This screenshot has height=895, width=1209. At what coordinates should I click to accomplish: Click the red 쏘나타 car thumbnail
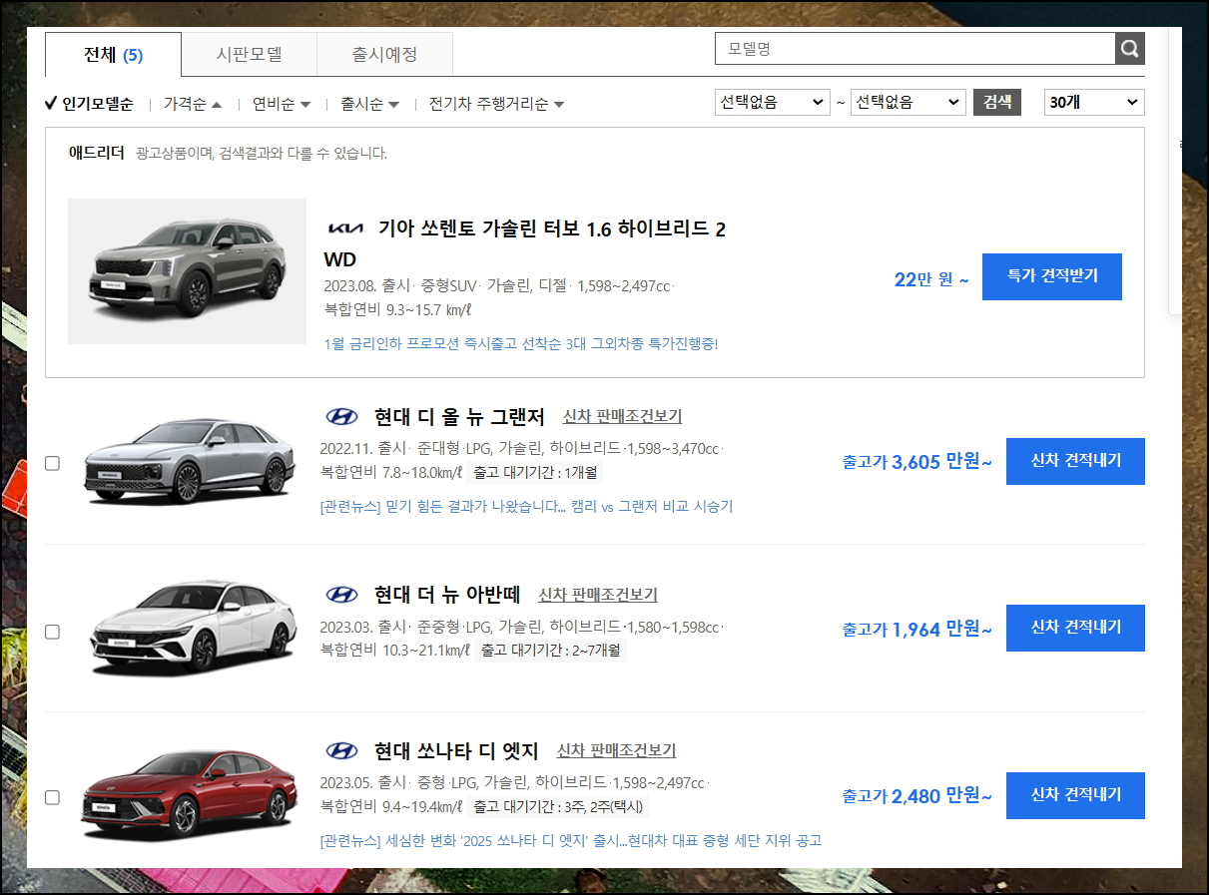pos(189,795)
